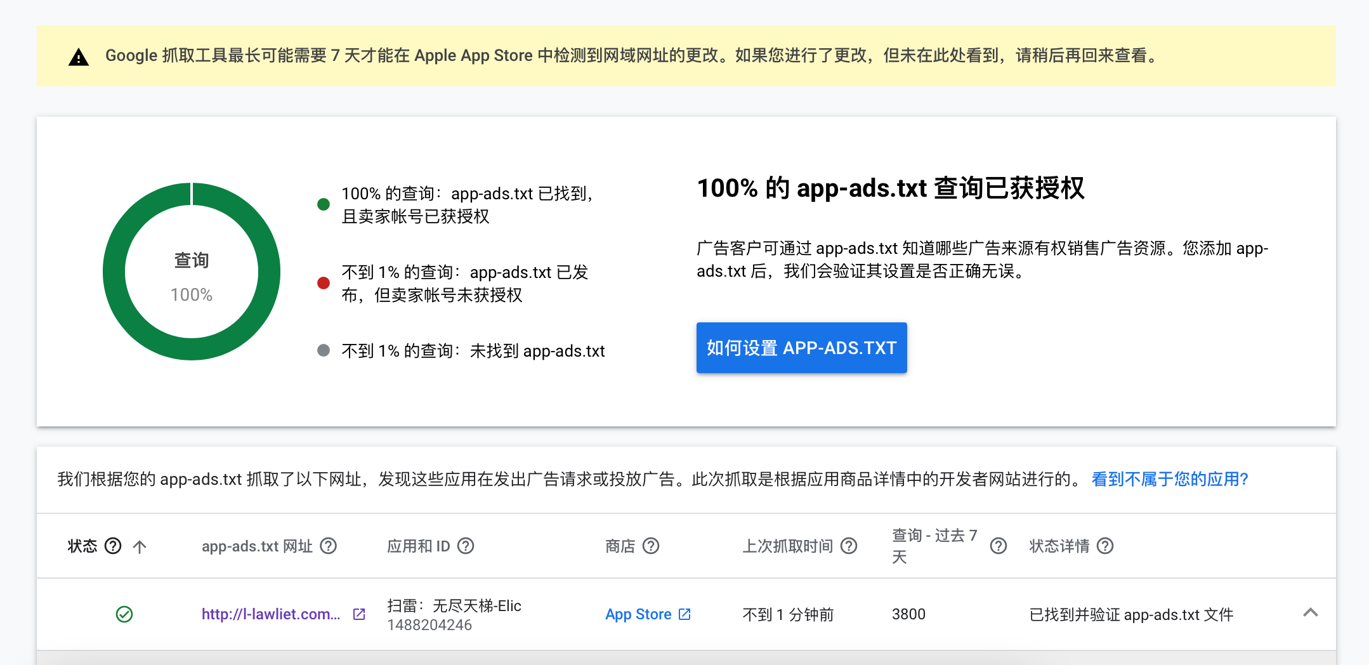Click the 上次抓取时间 column header
The width and height of the screenshot is (1369, 665).
pyautogui.click(x=788, y=546)
